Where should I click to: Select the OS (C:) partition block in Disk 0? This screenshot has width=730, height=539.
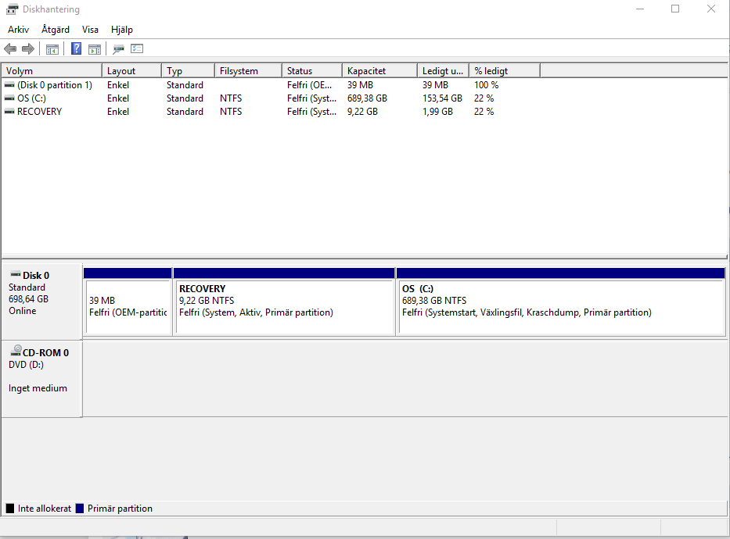click(x=561, y=301)
